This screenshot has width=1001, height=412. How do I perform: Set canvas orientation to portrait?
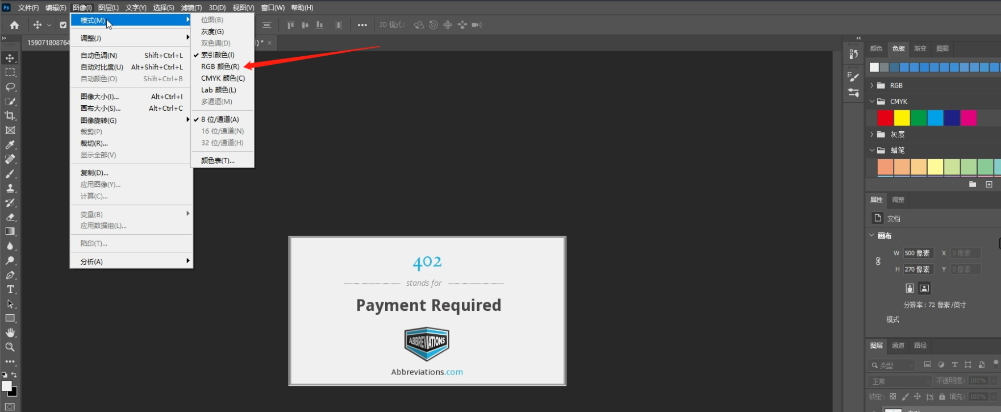[x=910, y=288]
